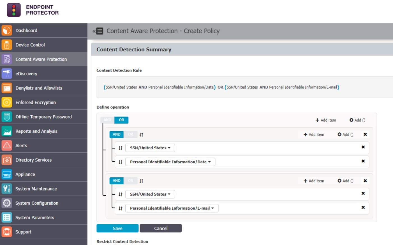The image size is (393, 245).
Task: Click the System Maintenance tools icon
Action: [7, 189]
